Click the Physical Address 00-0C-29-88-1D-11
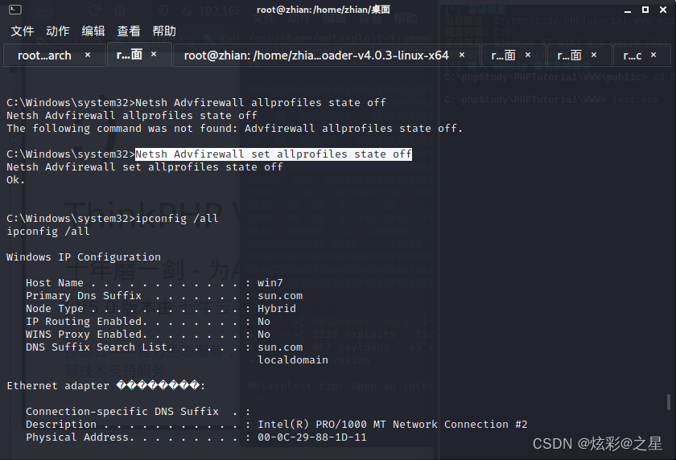This screenshot has width=676, height=460. (x=312, y=437)
